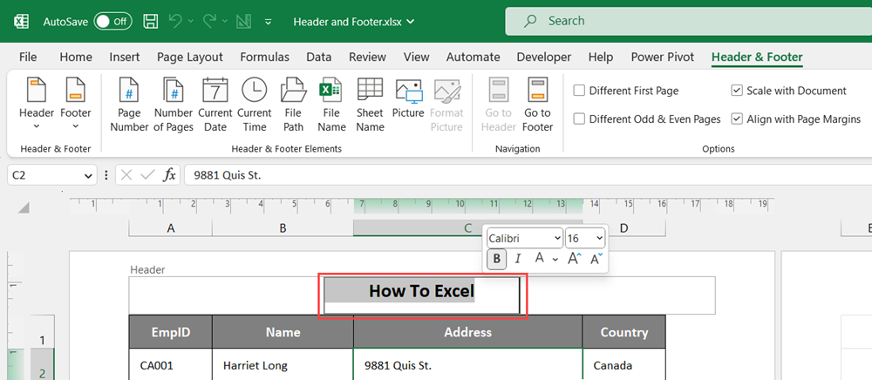This screenshot has width=872, height=380.
Task: Insert File Path element
Action: (293, 105)
